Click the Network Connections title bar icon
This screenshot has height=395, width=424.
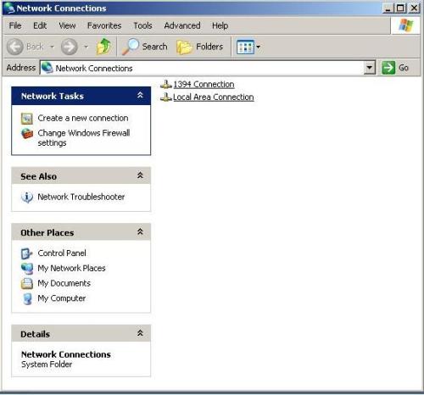click(9, 8)
